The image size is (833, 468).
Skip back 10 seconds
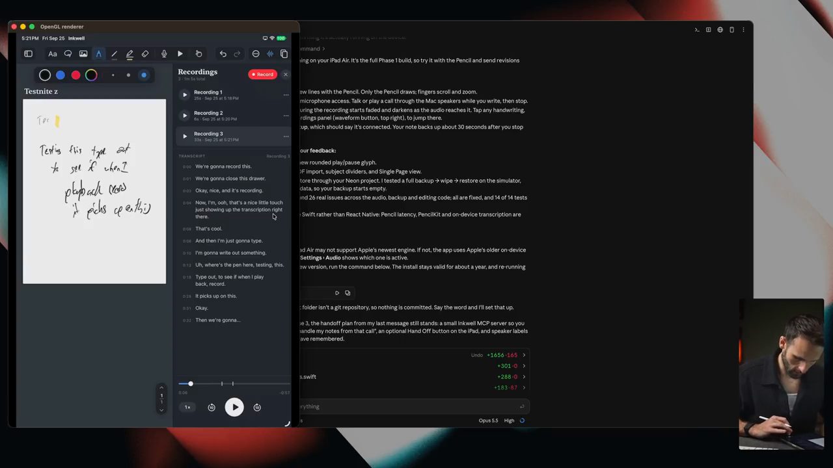coord(212,408)
